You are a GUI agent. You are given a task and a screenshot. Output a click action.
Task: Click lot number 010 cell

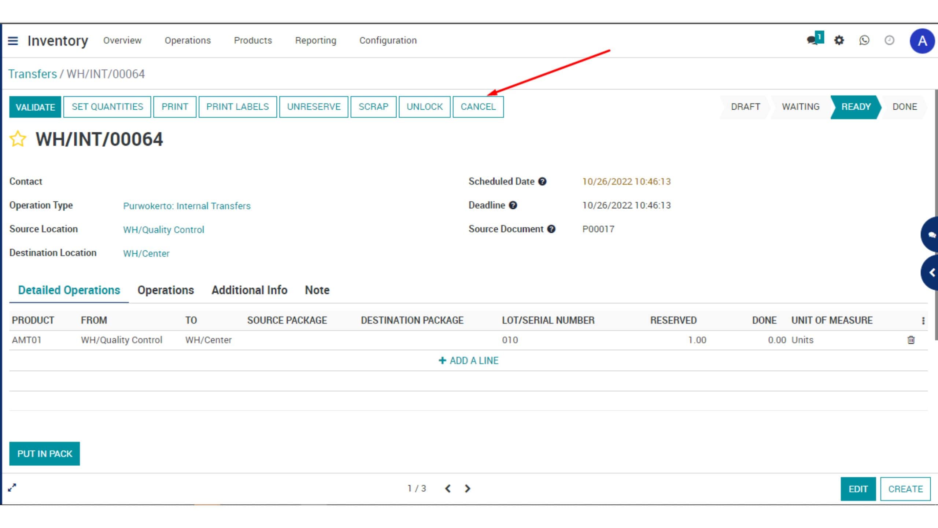tap(510, 340)
